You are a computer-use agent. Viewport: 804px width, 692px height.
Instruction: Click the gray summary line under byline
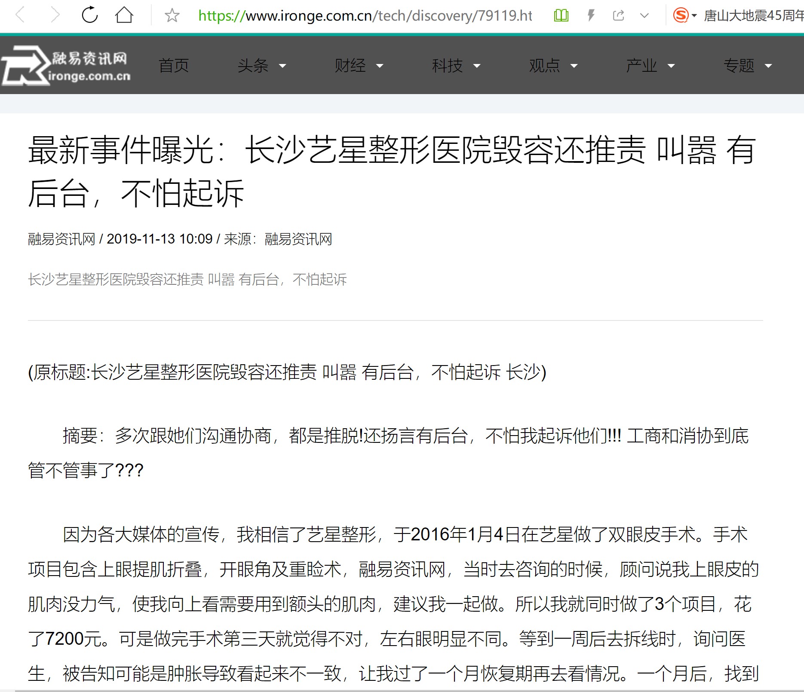pyautogui.click(x=187, y=280)
